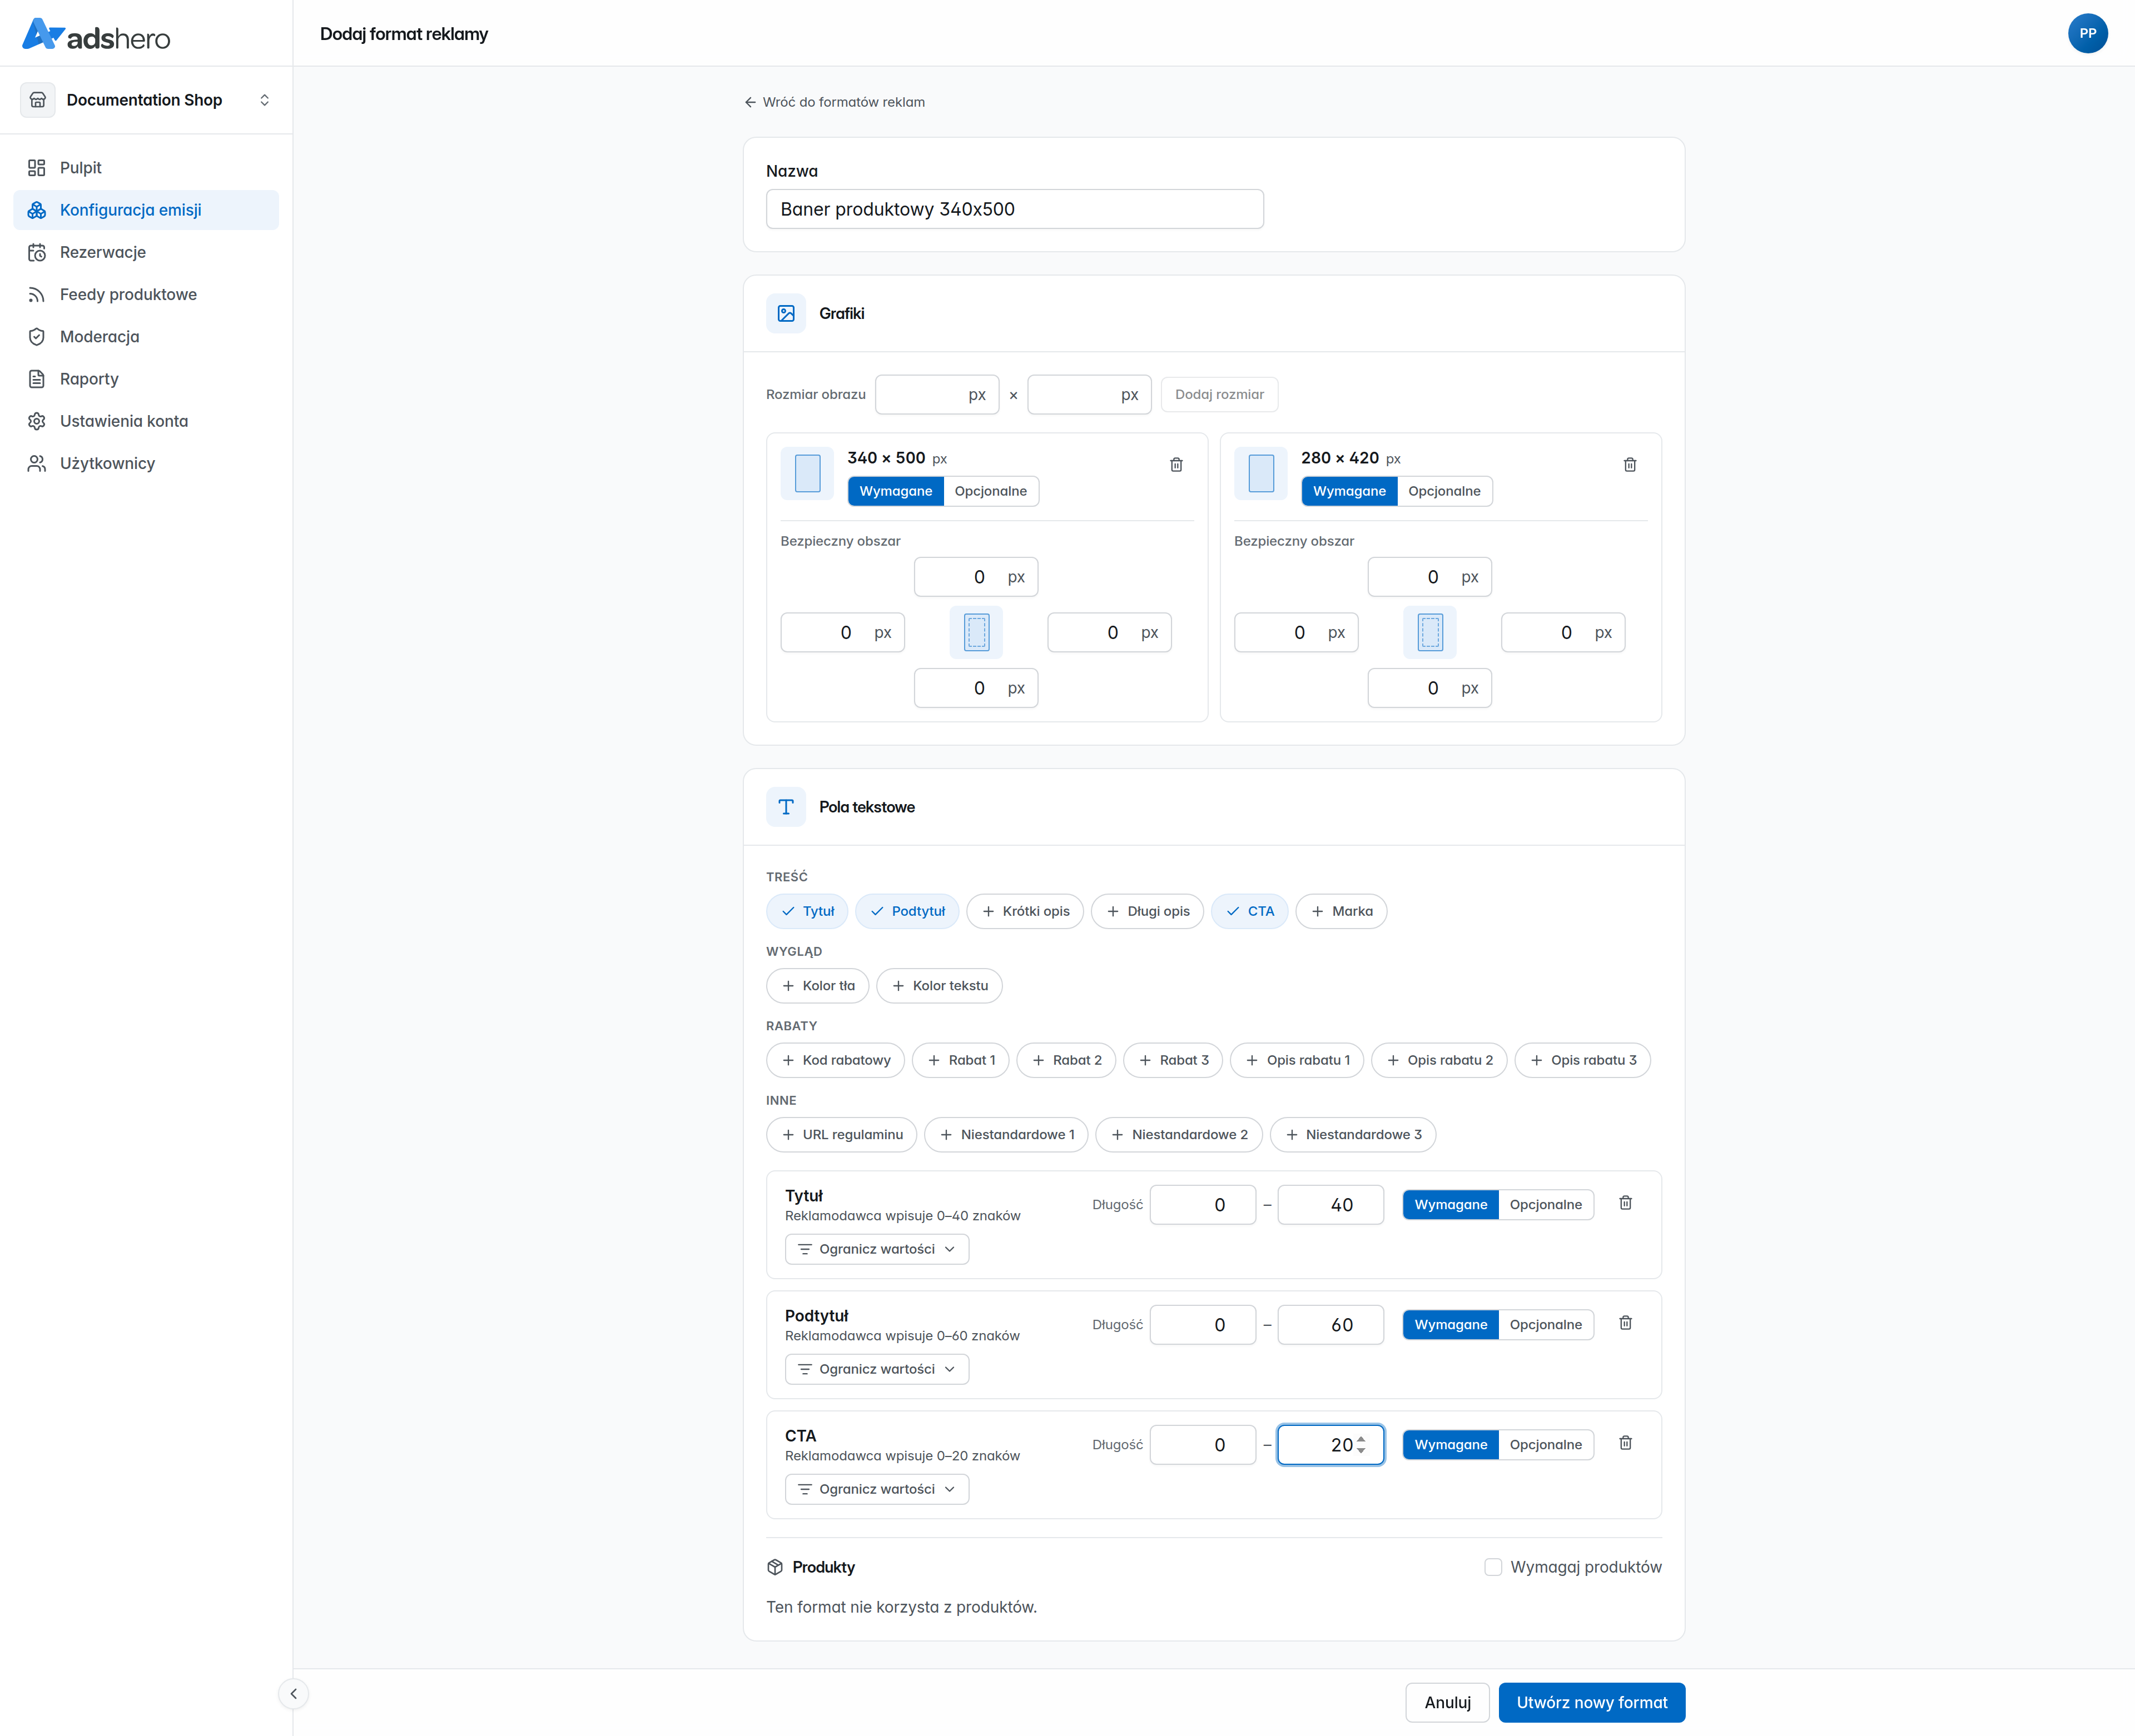Add the Kolor tła appearance field

pos(817,986)
